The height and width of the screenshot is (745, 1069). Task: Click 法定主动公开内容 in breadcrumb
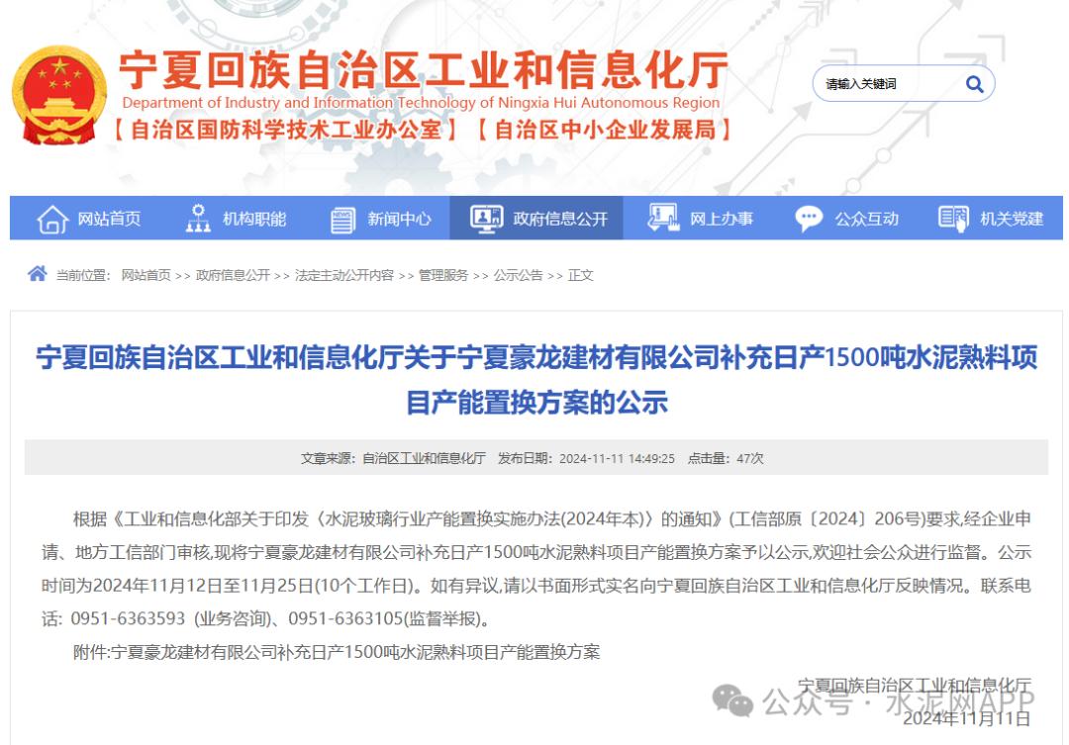pos(343,275)
